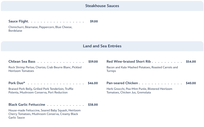Click the $38.00 price
204x127 pixels.
pyautogui.click(x=93, y=105)
